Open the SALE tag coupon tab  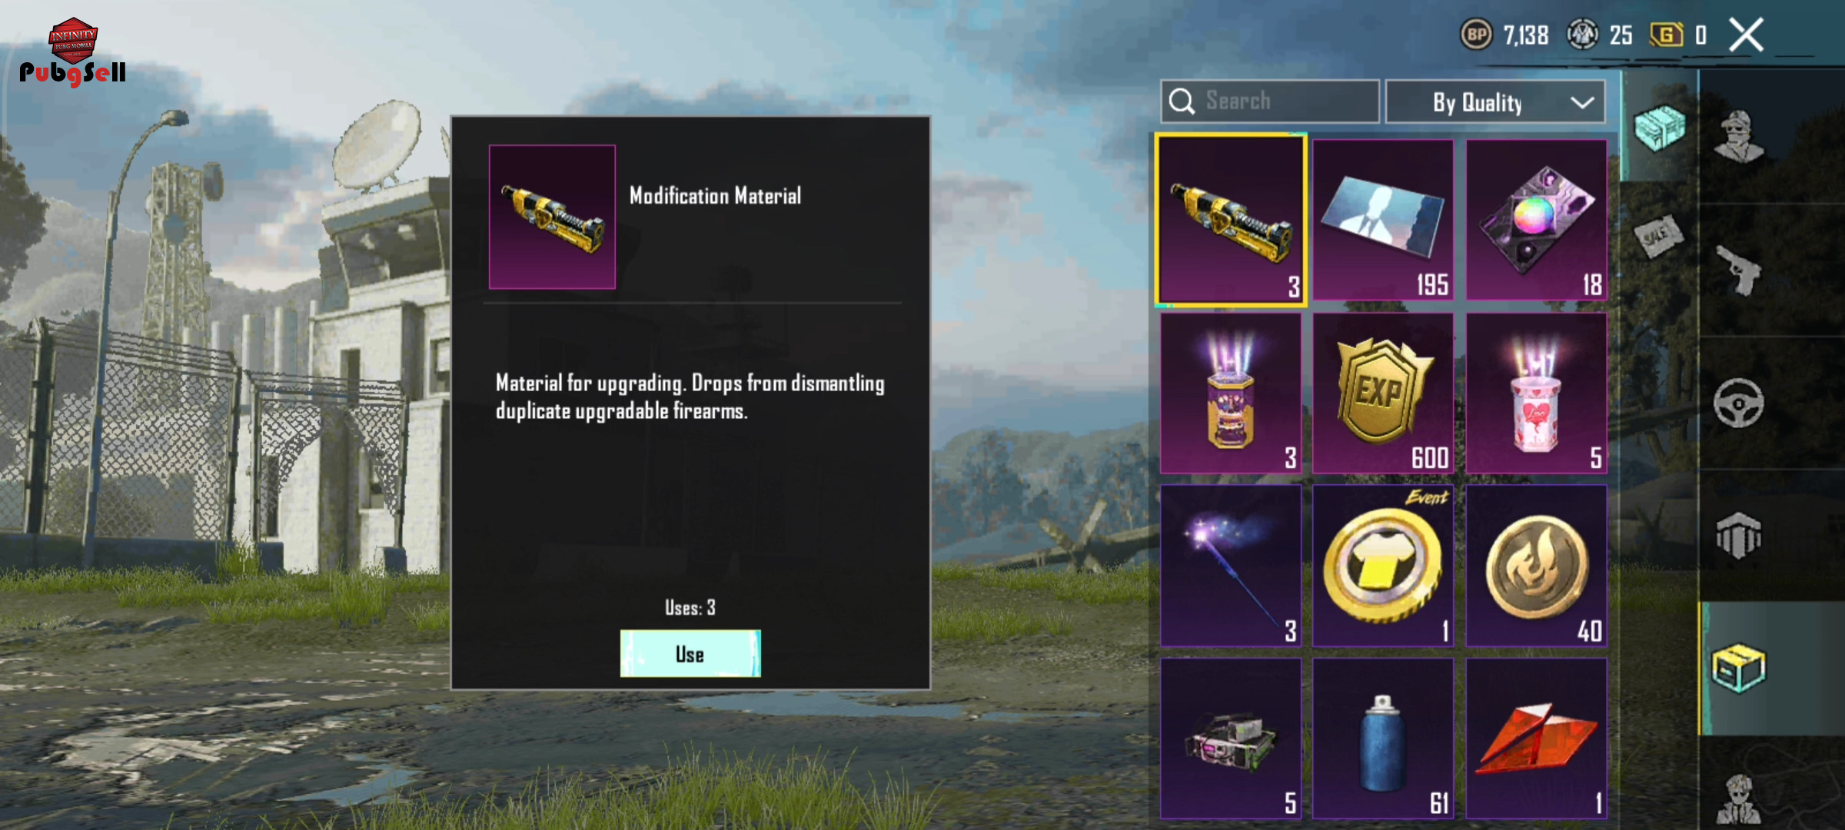(x=1658, y=236)
